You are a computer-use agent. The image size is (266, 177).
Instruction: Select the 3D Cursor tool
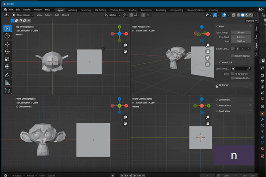coord(7,36)
